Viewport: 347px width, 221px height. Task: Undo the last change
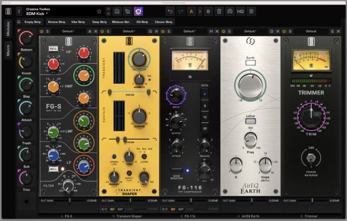point(170,11)
